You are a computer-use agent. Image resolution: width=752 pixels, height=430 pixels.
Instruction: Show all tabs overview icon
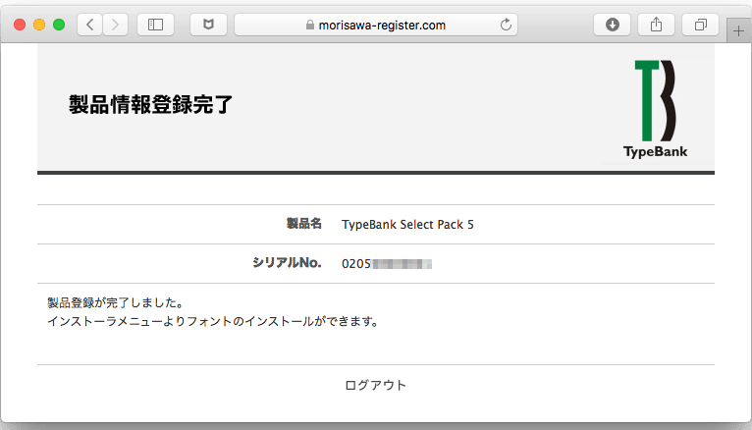(701, 25)
